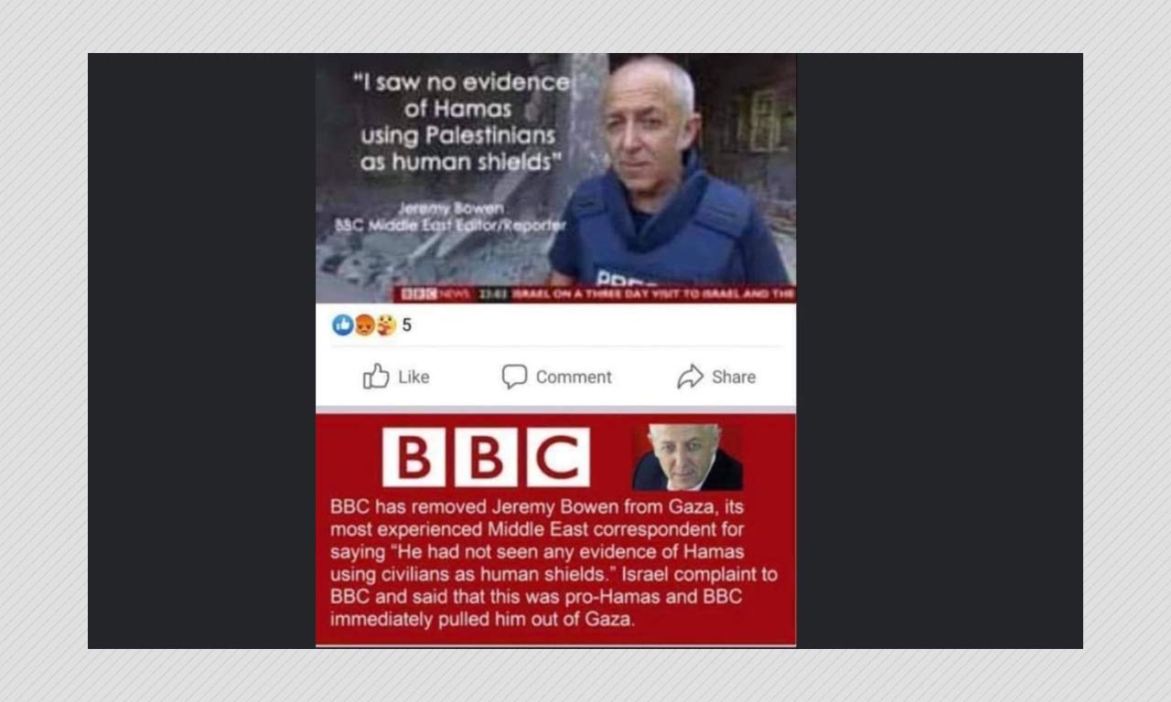The height and width of the screenshot is (702, 1171).
Task: Click the small portrait thumbnail beside BBC logo
Action: pos(687,456)
